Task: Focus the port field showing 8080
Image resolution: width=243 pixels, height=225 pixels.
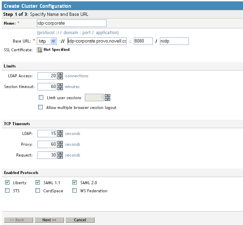Action: pyautogui.click(x=143, y=41)
